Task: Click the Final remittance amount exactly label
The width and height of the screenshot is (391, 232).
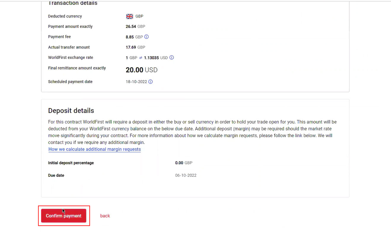Action: (x=77, y=68)
